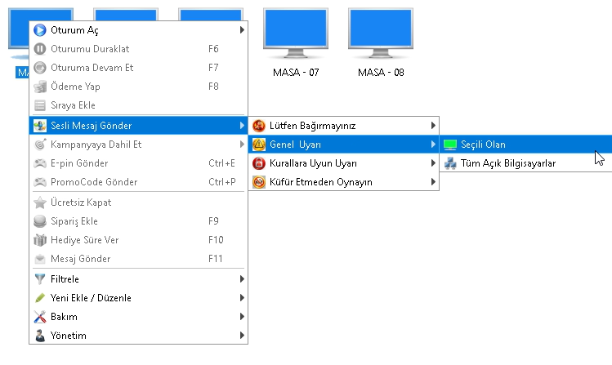Expand the Lütfen Bağırmayınız submenu arrow

click(x=433, y=126)
